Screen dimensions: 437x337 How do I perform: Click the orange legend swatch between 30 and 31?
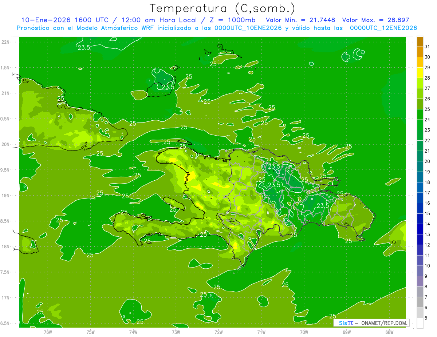tap(420, 52)
